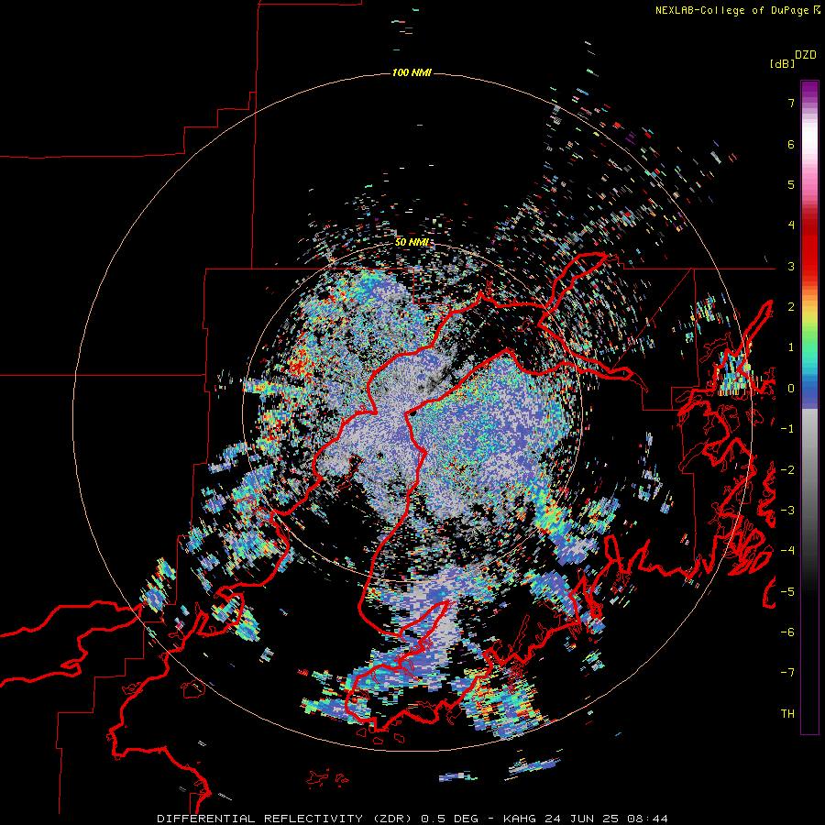Click the -6 value on color scale

[x=787, y=632]
